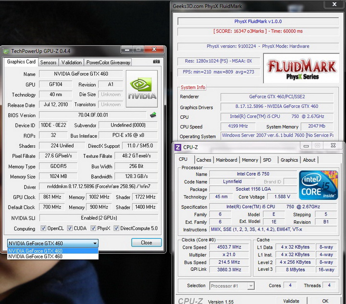Open the Graphics tab in CPU-Z
Screen dimensions: 346x304
(289, 160)
